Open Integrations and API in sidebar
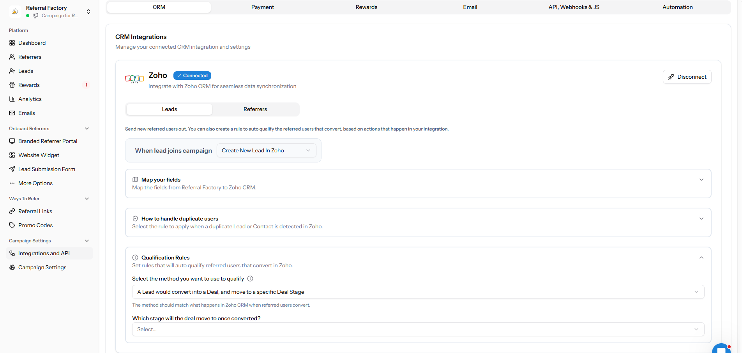 click(x=49, y=253)
